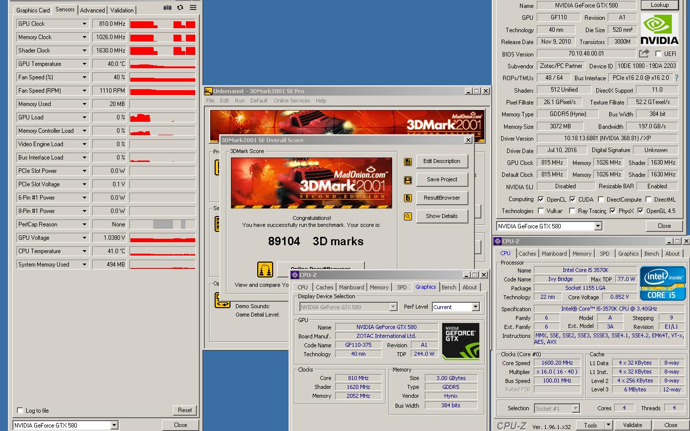Click the ResultBrowser button
Image resolution: width=690 pixels, height=431 pixels.
pos(442,198)
